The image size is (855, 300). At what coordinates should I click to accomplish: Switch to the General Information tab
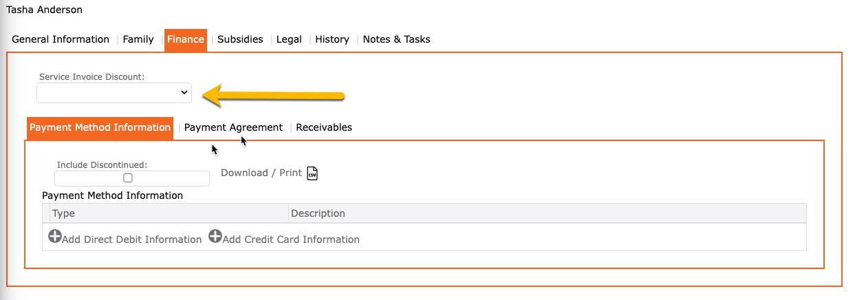[x=61, y=39]
